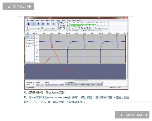Open the recording device dropdown

click(55, 31)
